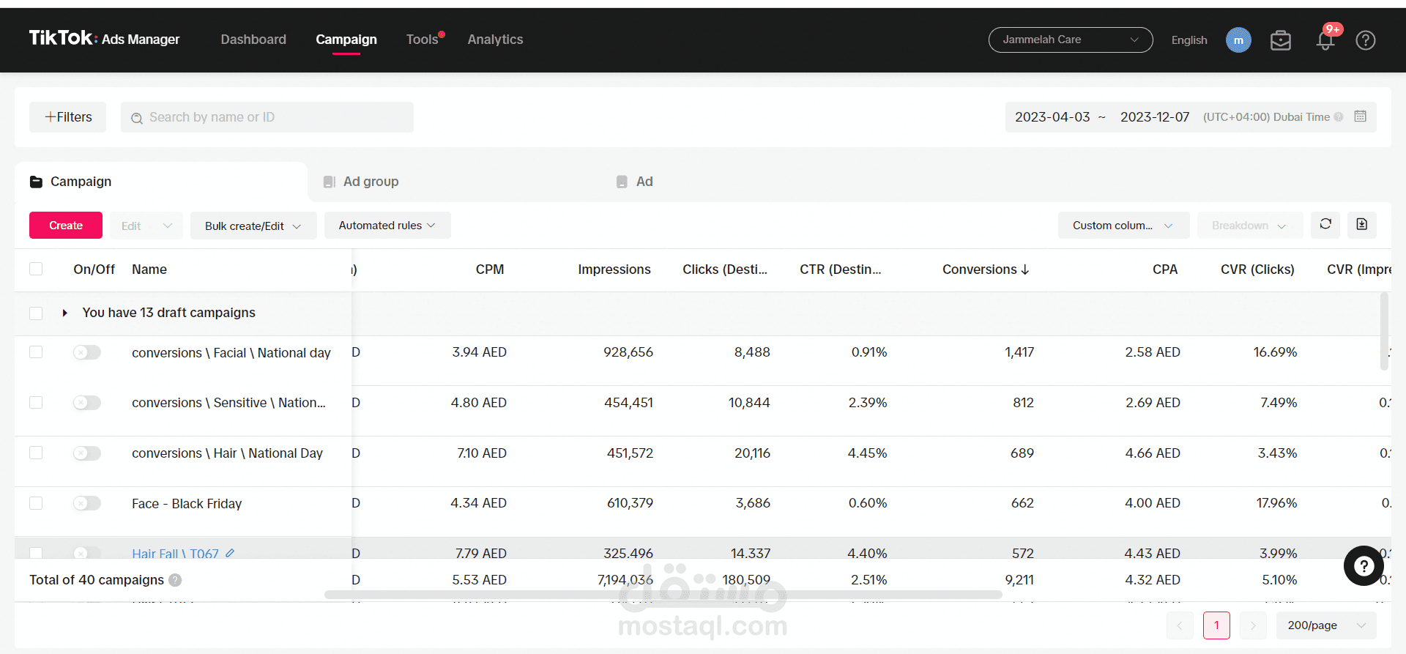Click the refresh table icon
Image resolution: width=1406 pixels, height=654 pixels.
coord(1325,224)
